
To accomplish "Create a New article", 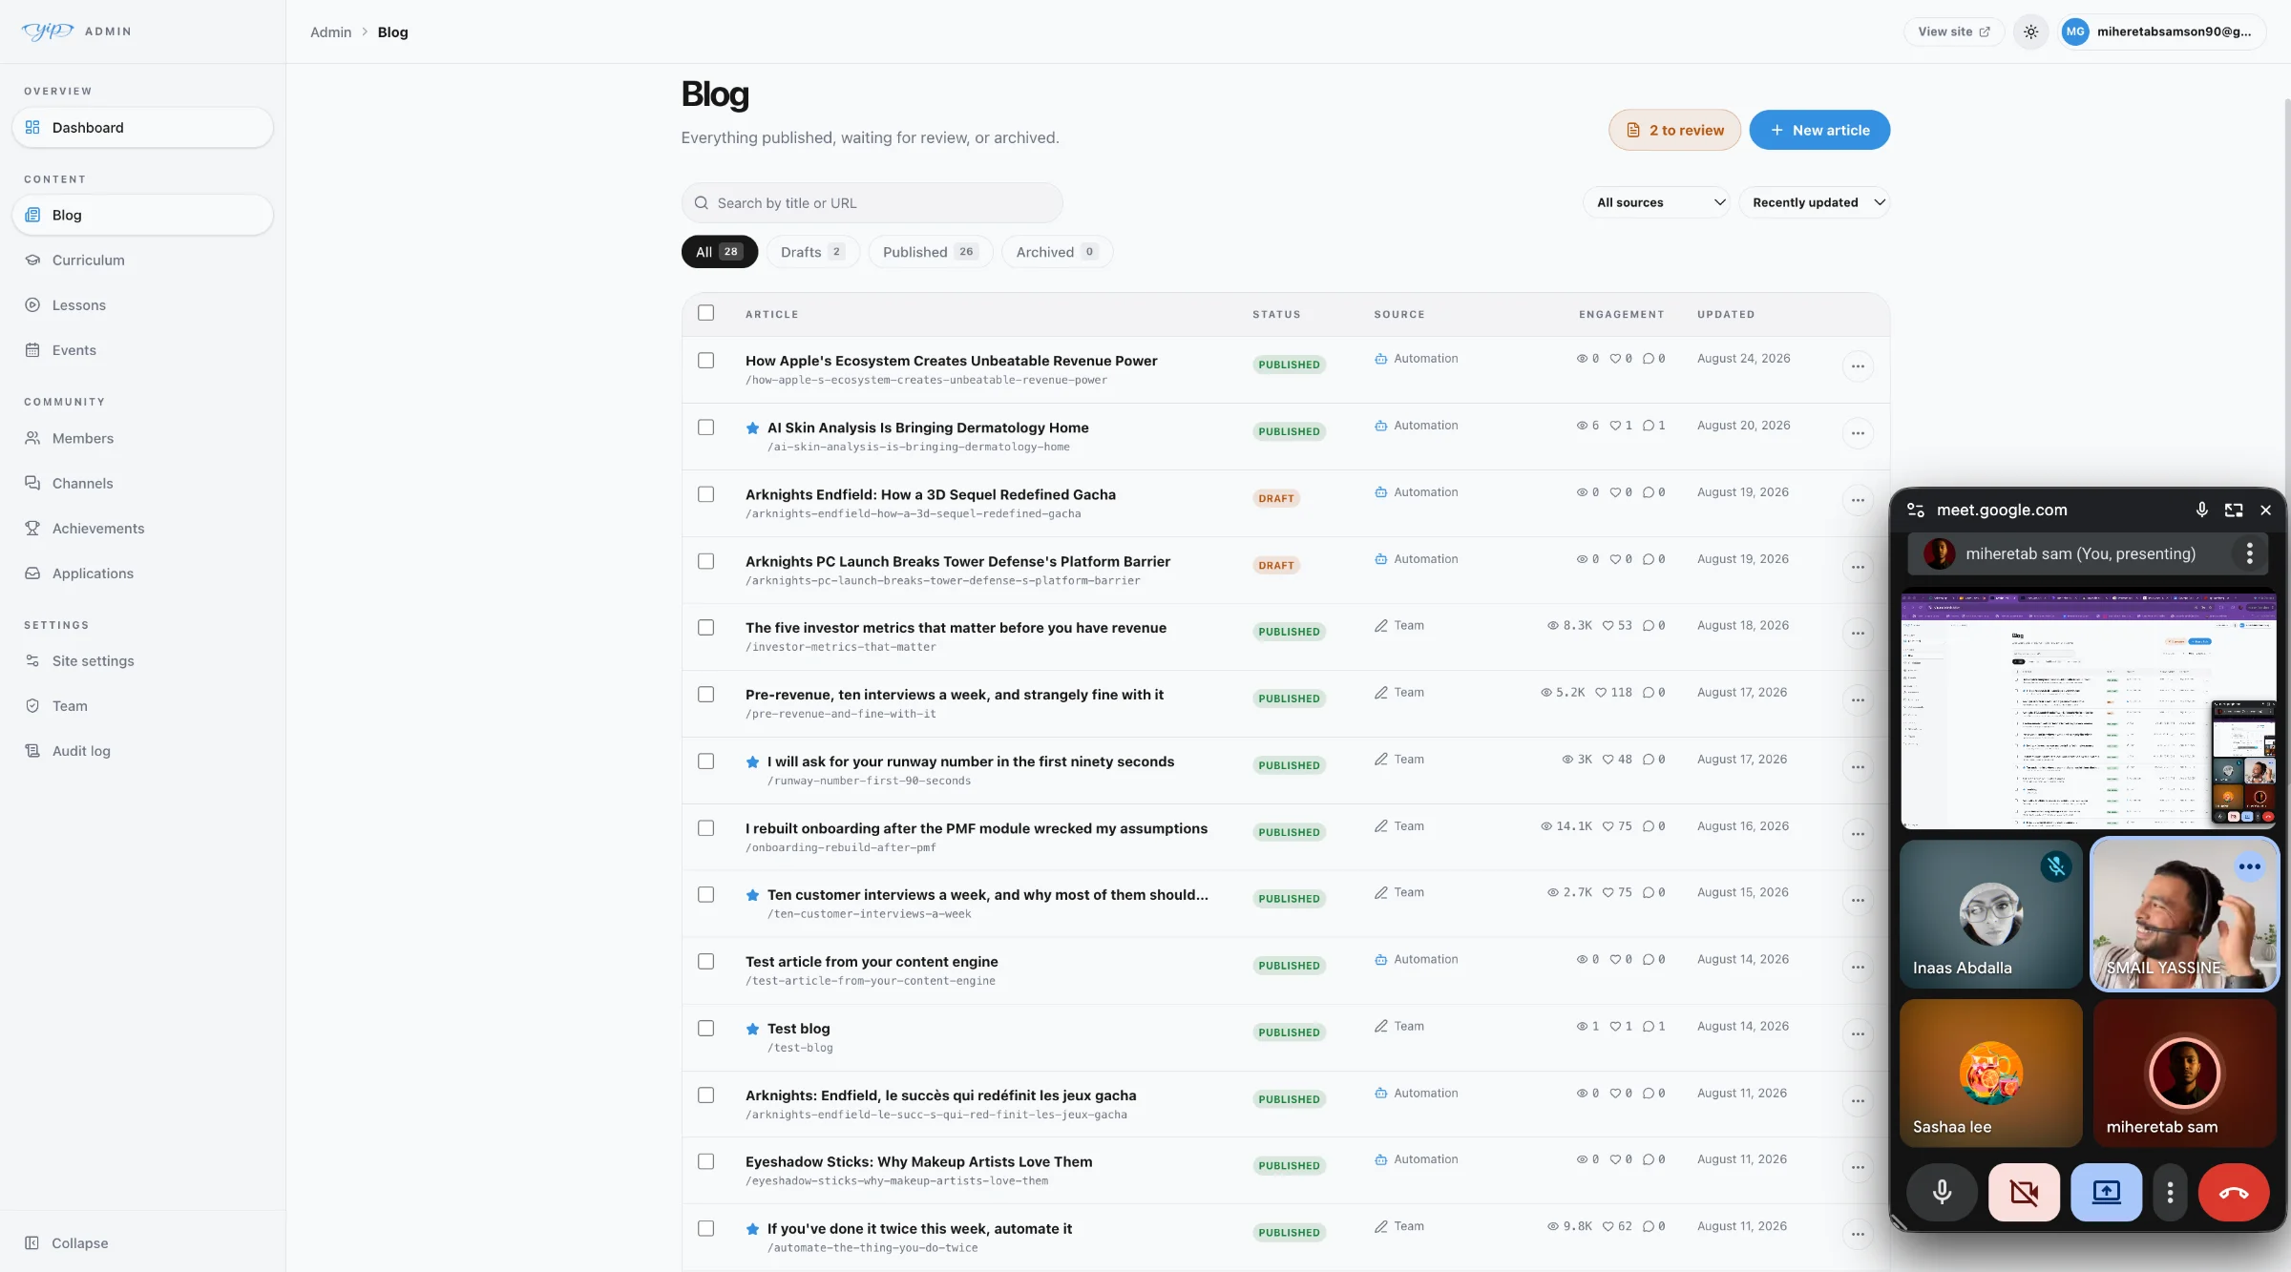I will pyautogui.click(x=1818, y=130).
